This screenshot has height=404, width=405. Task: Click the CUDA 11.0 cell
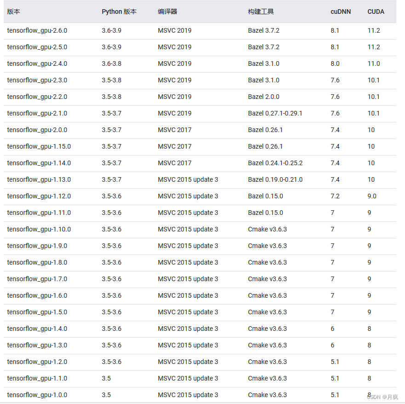pos(374,63)
